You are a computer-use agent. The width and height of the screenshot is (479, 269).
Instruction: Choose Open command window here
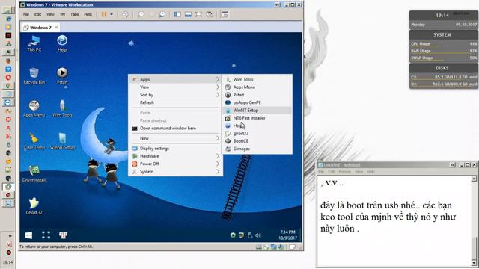pyautogui.click(x=175, y=128)
